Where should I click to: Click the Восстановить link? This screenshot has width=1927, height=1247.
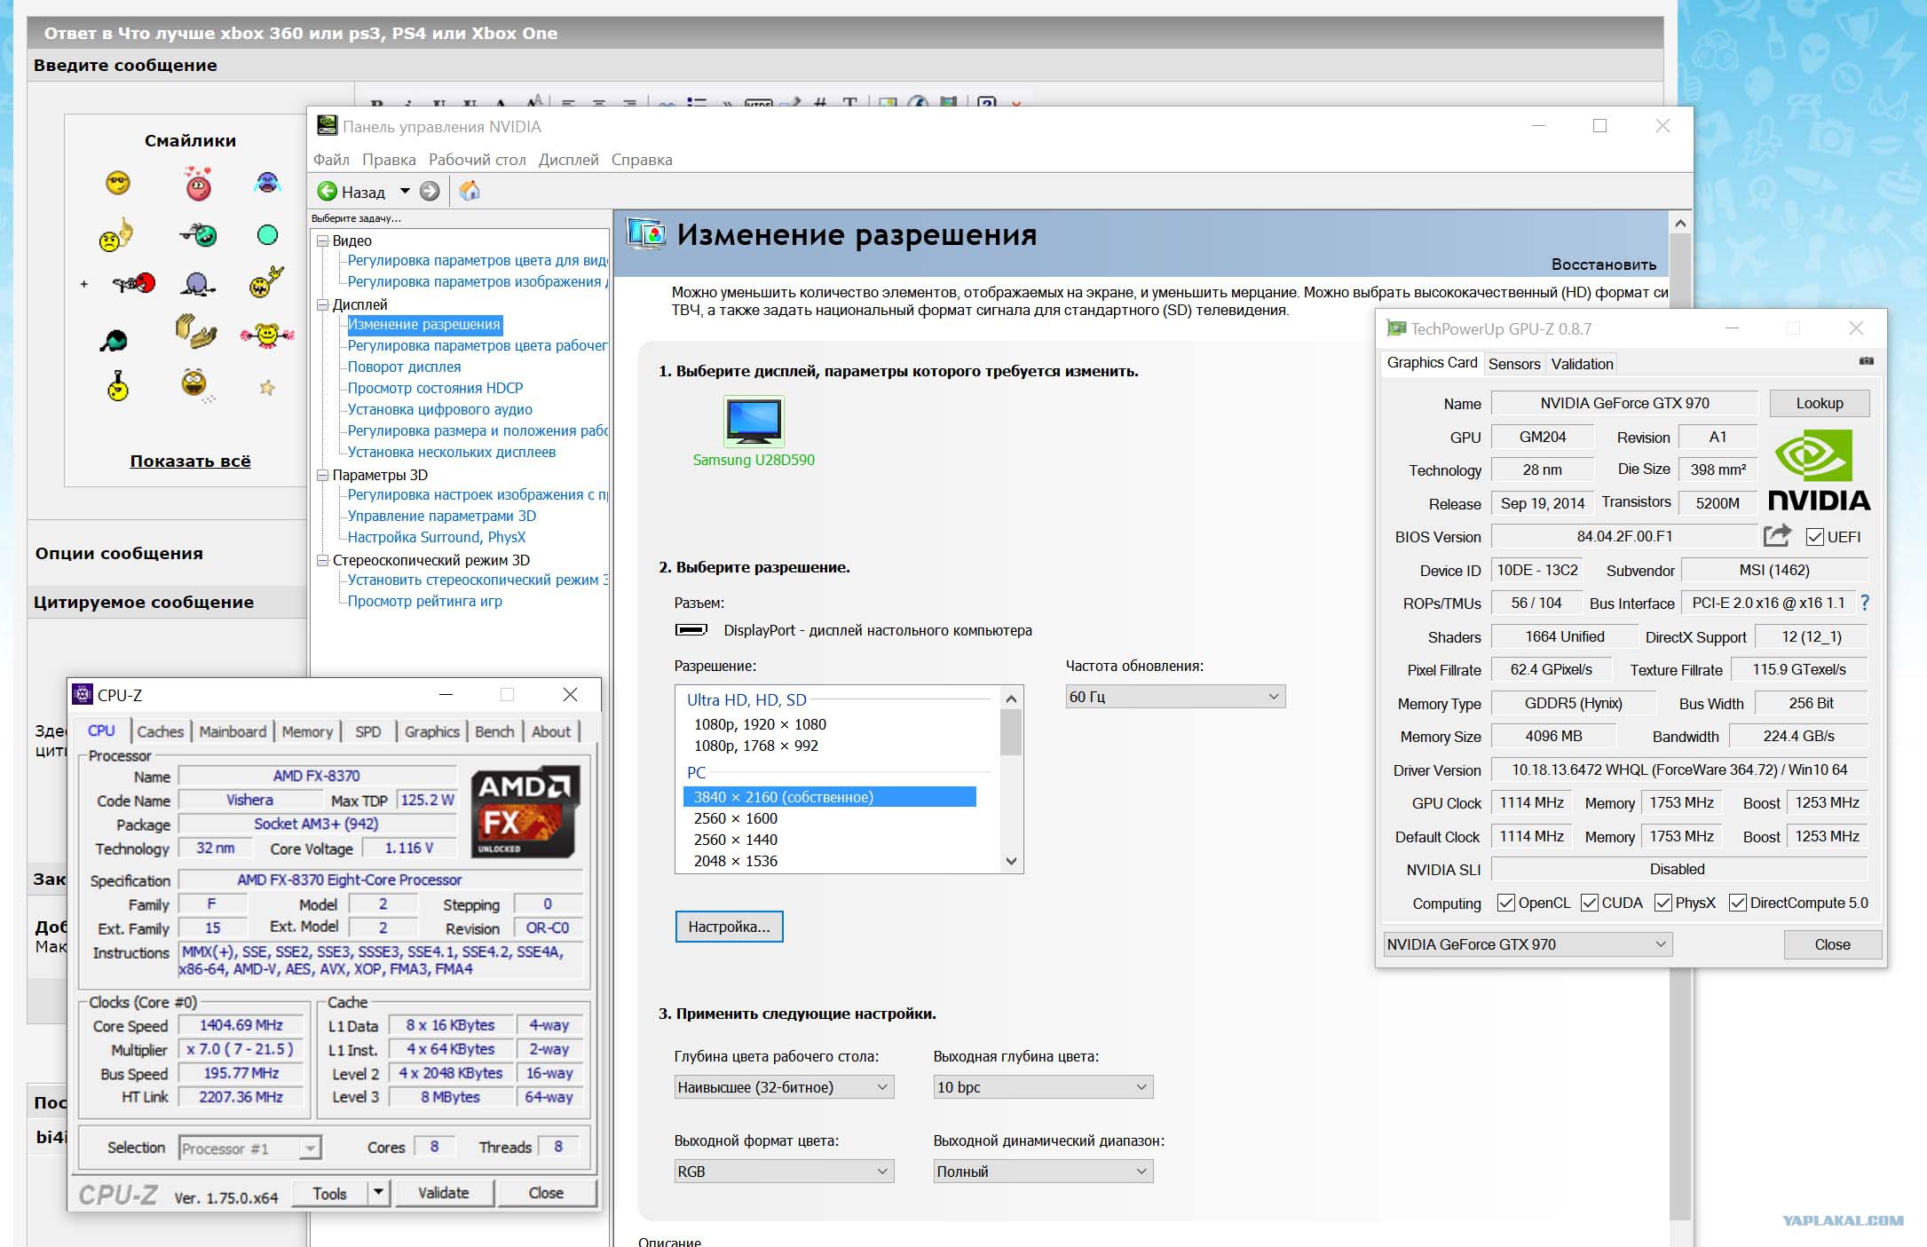coord(1604,264)
